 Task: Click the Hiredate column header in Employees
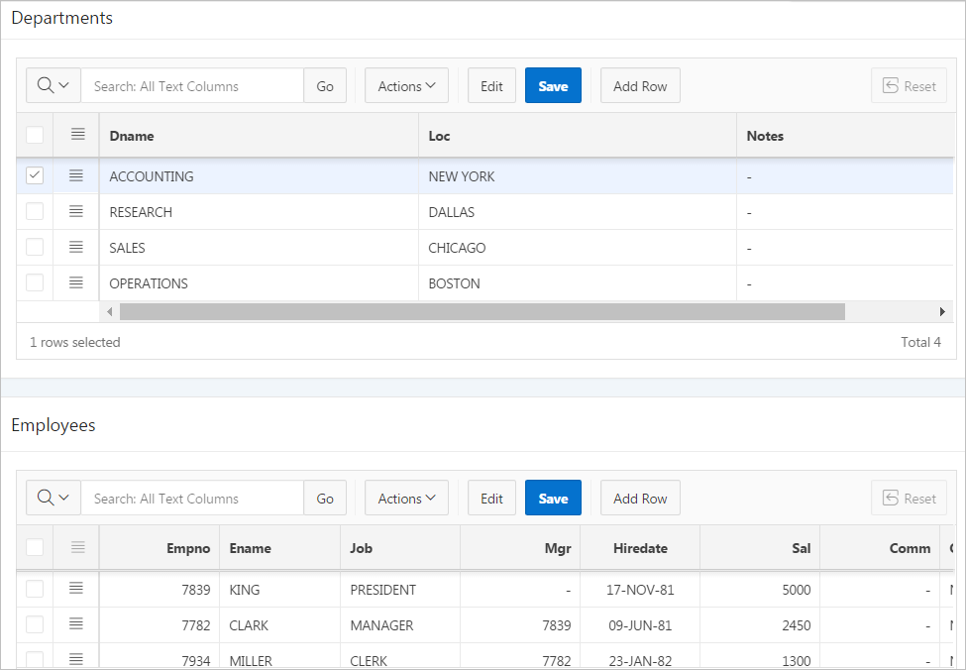tap(640, 547)
